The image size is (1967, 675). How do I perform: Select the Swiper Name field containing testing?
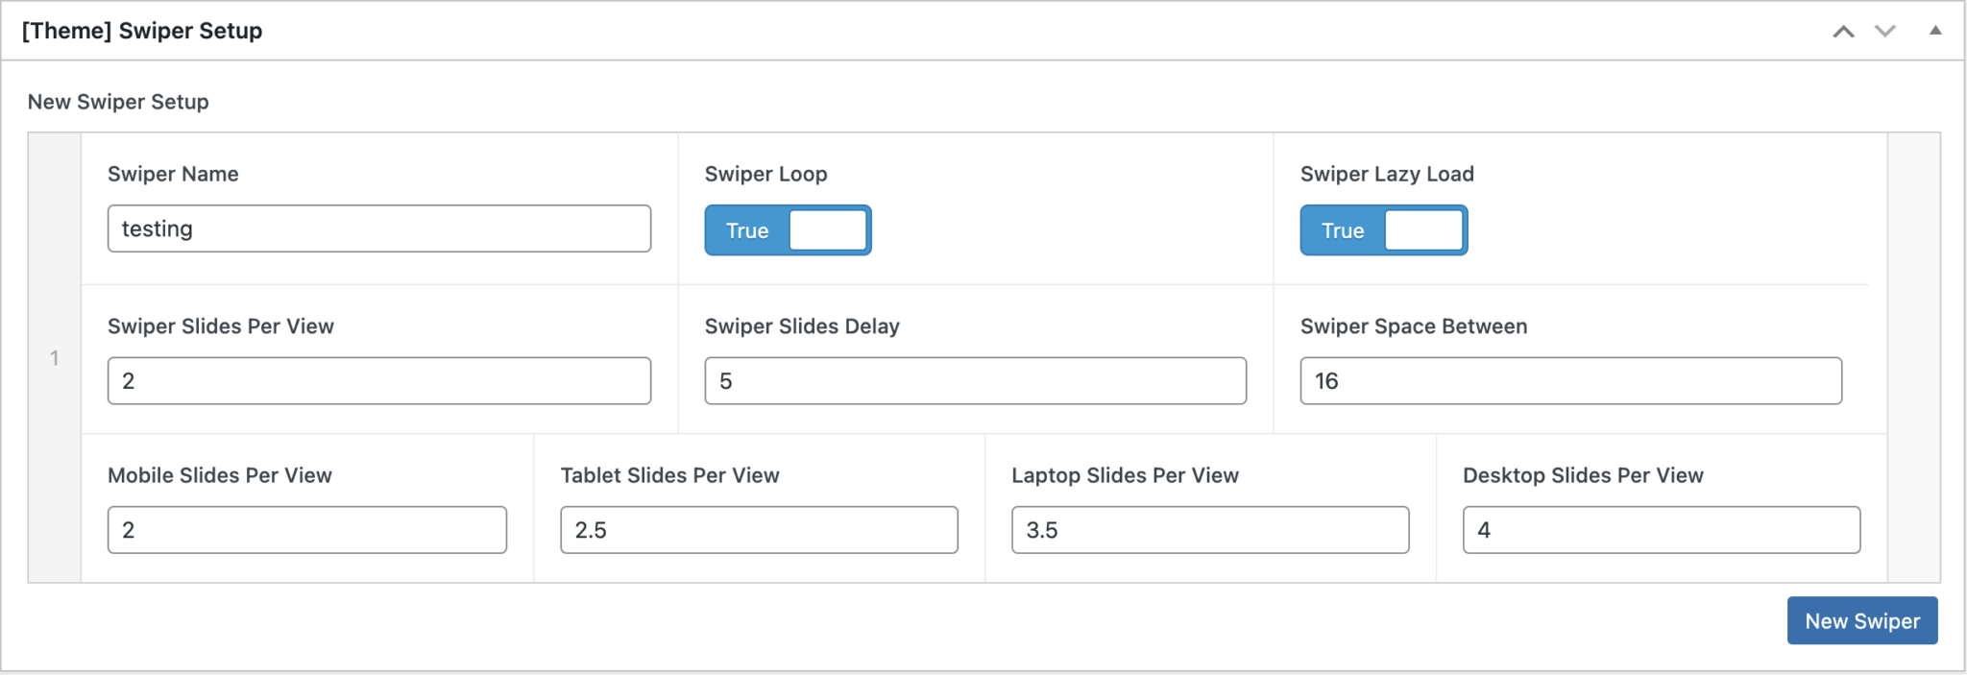(x=378, y=229)
